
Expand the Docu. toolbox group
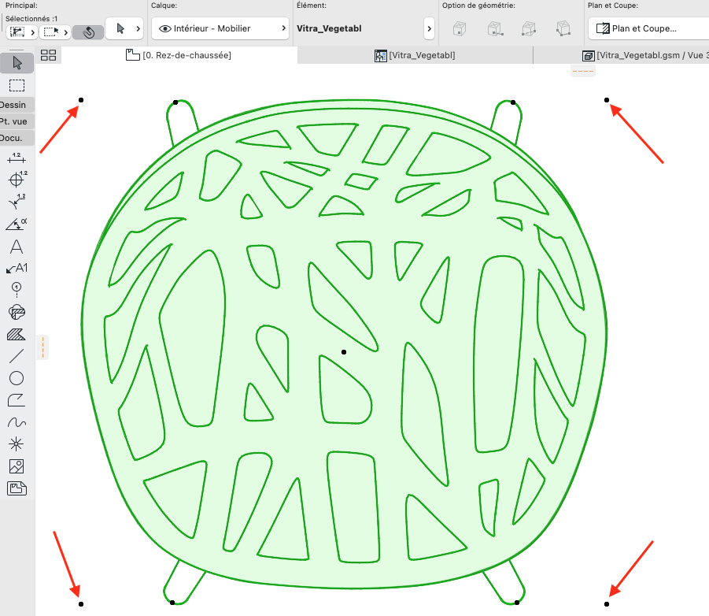pos(17,138)
